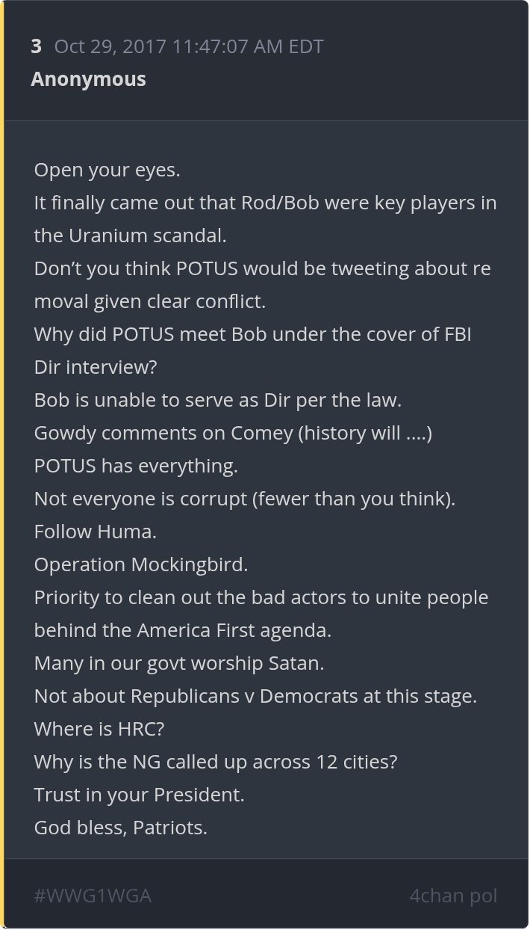Click the "Bob is unable to serve as Dir" line
530x930 pixels.
coord(218,401)
